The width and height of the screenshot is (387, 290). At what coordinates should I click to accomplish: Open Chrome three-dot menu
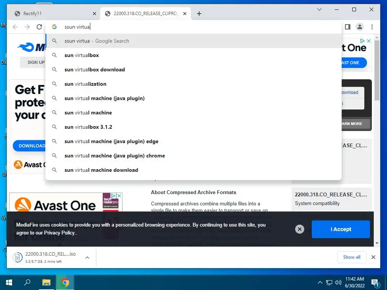coord(372,27)
